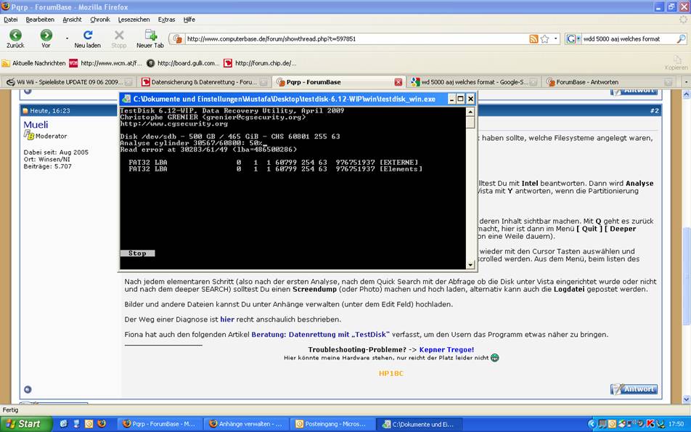The width and height of the screenshot is (691, 432).
Task: Click the RSS feed icon in address bar
Action: [533, 38]
